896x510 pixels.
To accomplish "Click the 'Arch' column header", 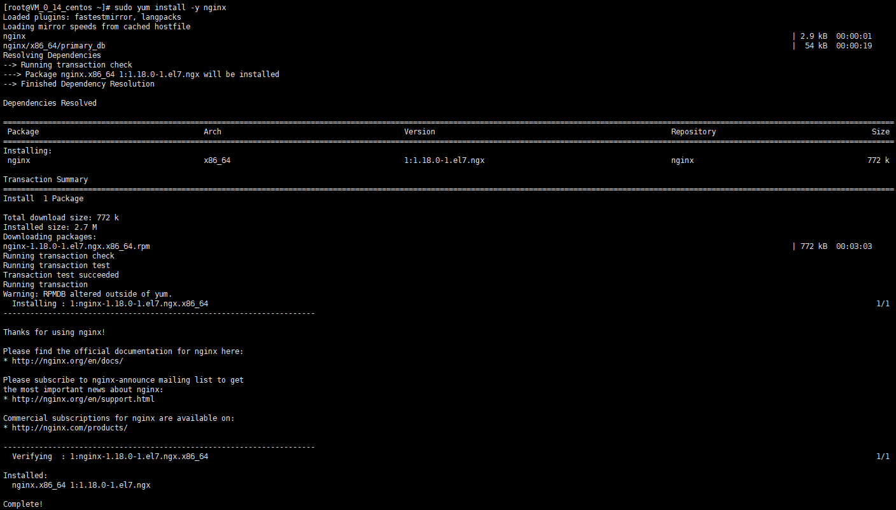I will (213, 132).
